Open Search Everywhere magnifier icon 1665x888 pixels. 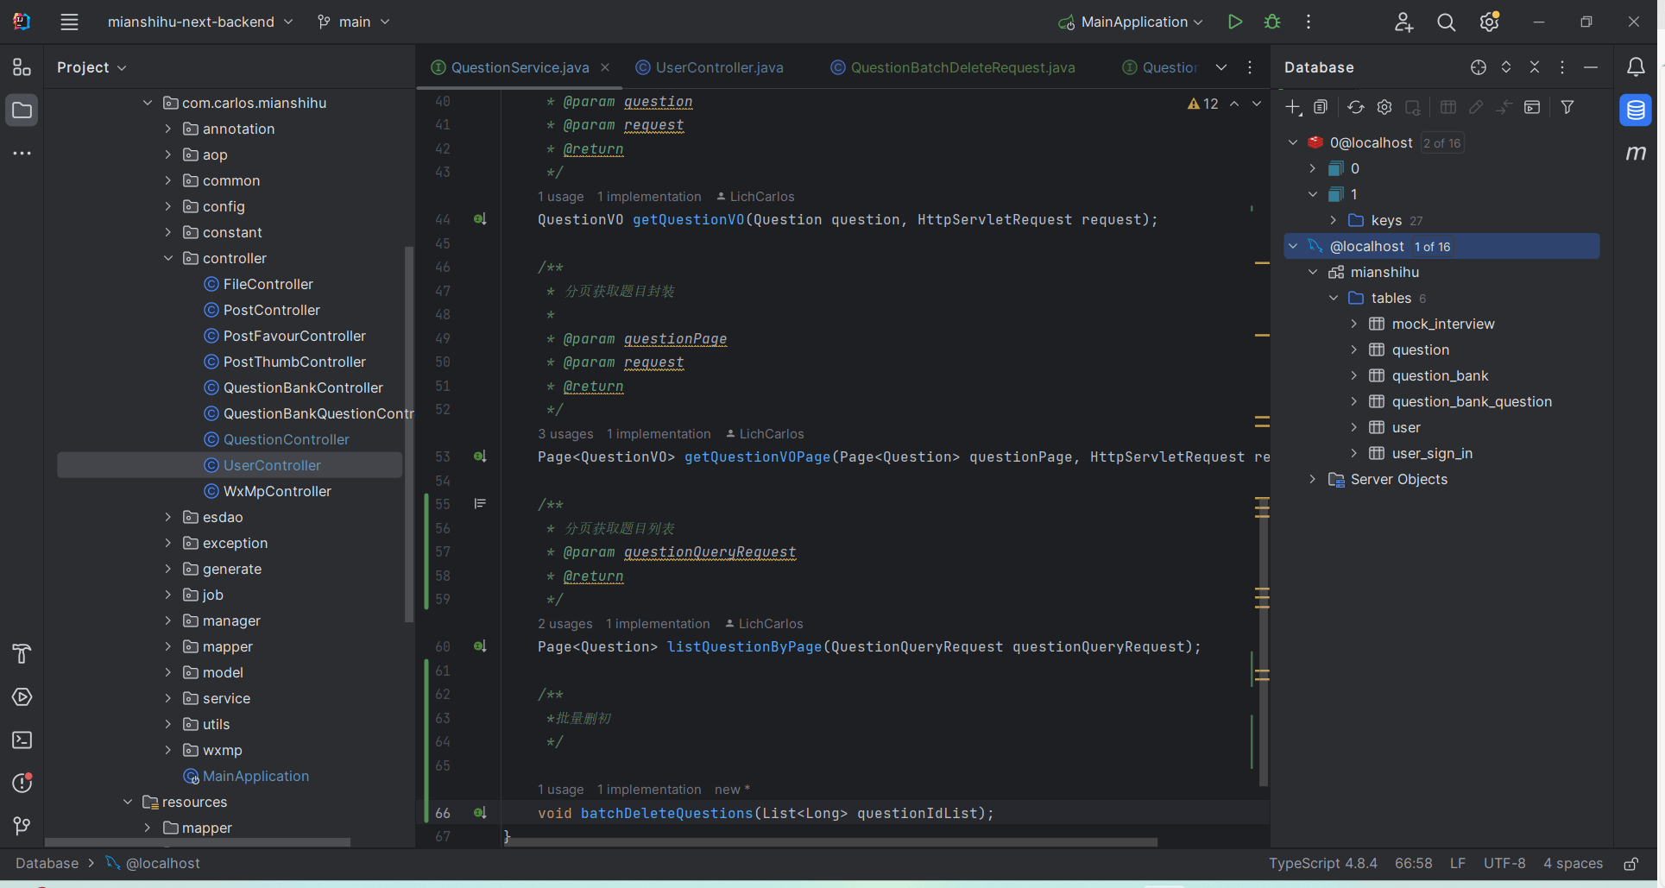1446,22
